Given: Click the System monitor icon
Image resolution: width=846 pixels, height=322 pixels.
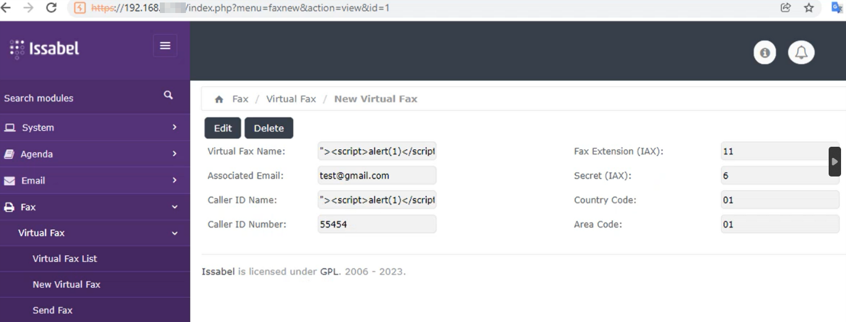Looking at the screenshot, I should tap(10, 128).
